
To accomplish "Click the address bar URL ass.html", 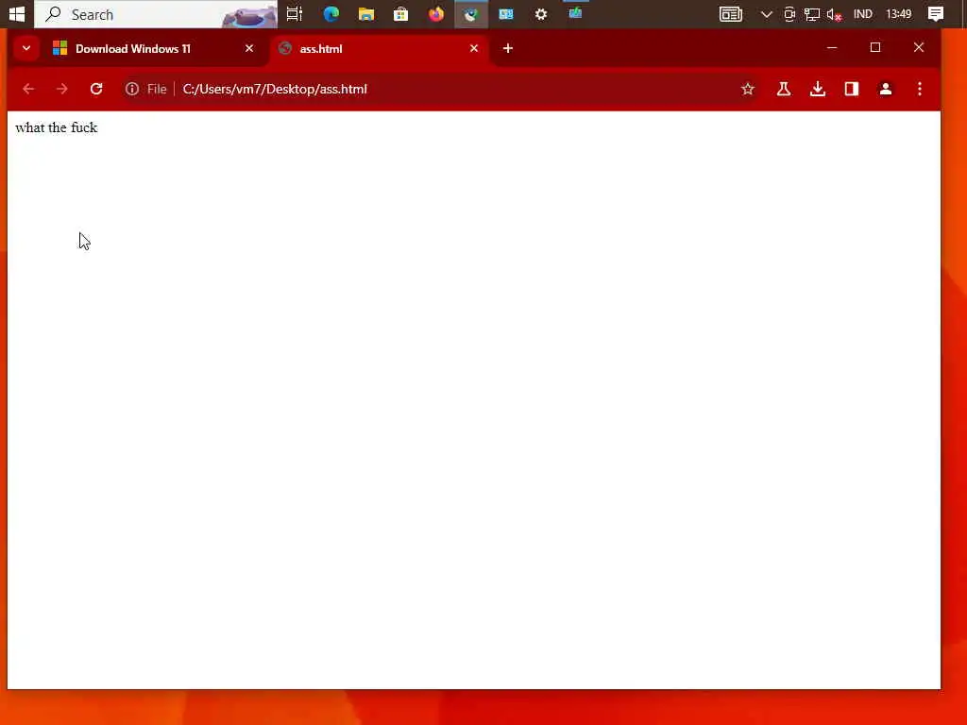I will point(275,89).
